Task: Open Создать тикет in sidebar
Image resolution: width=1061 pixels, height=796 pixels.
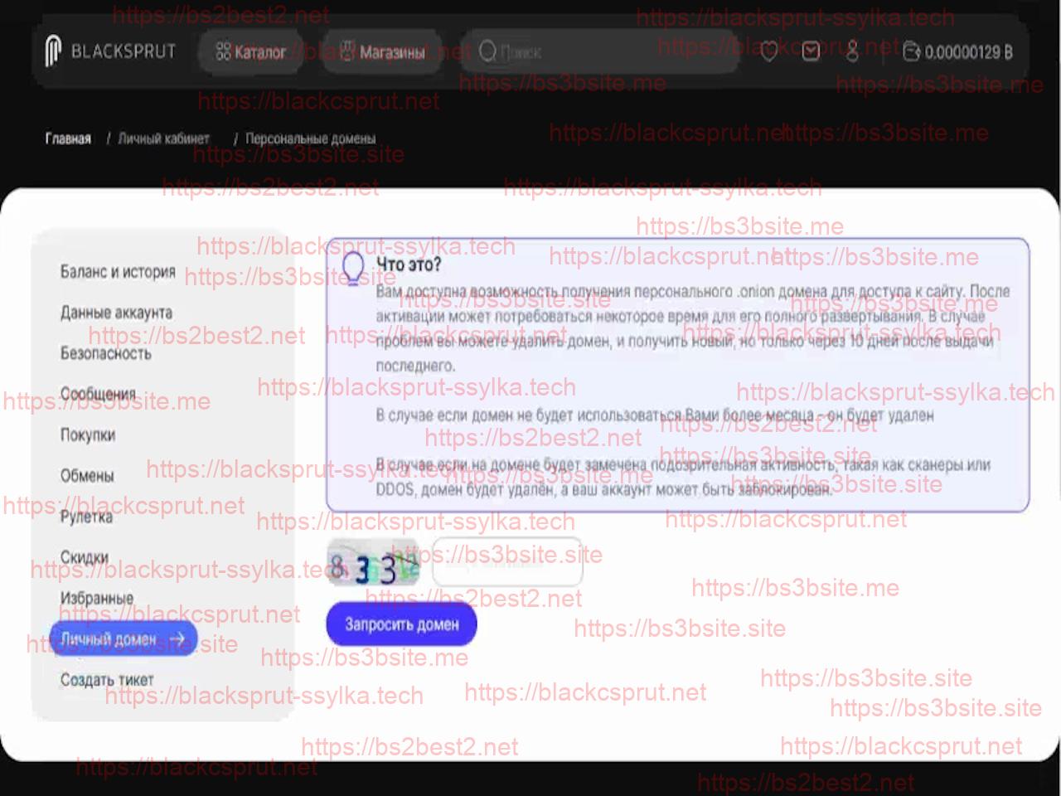Action: coord(107,680)
